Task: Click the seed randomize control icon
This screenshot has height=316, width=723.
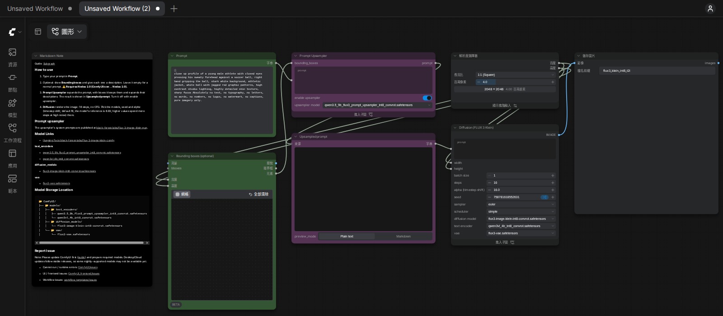Action: [x=545, y=197]
